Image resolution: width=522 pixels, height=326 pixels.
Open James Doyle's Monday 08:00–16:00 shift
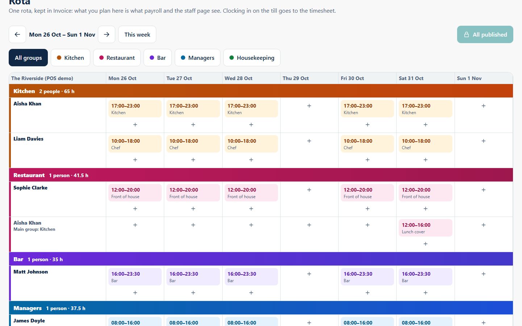coord(135,322)
